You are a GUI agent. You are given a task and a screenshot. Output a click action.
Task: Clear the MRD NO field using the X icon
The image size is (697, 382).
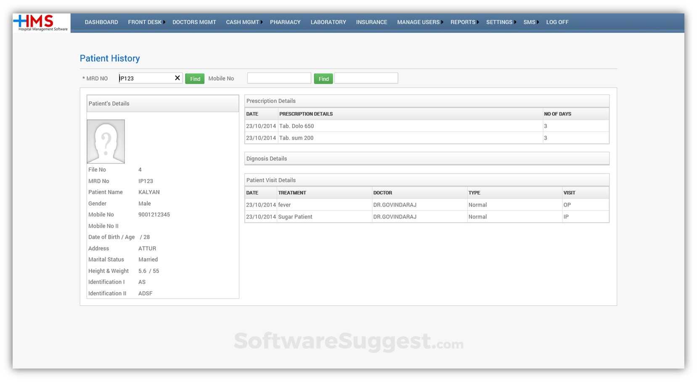coord(177,78)
